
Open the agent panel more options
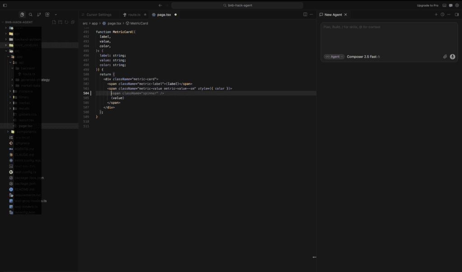[449, 14]
